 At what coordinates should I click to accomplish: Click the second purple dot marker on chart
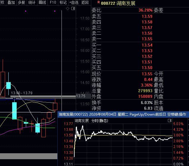(x=55, y=11)
